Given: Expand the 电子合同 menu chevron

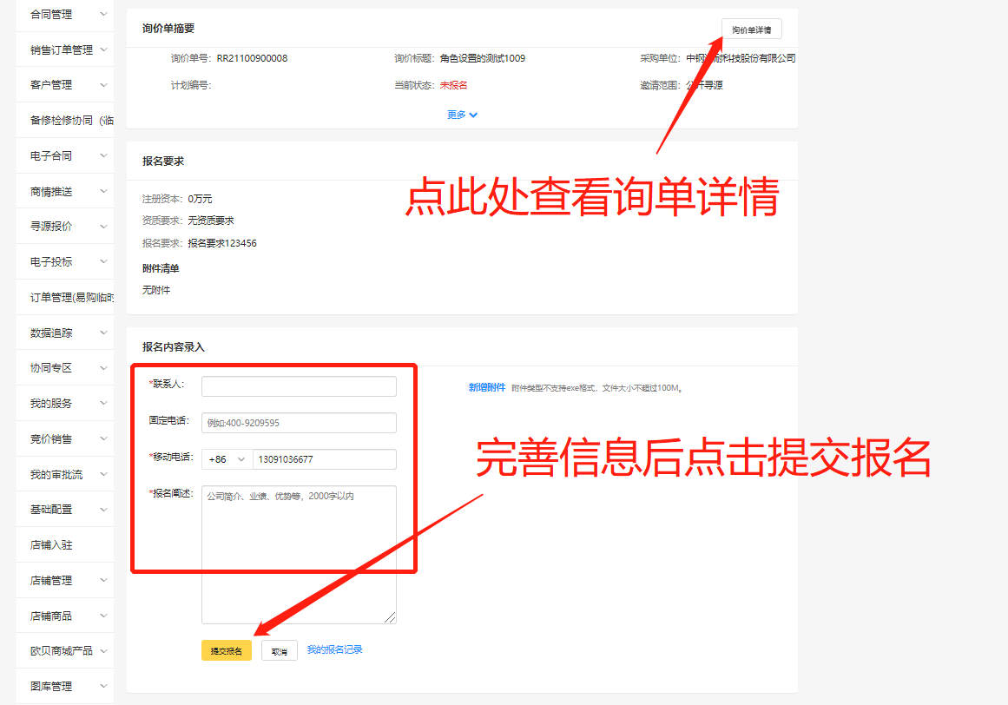Looking at the screenshot, I should pos(103,156).
